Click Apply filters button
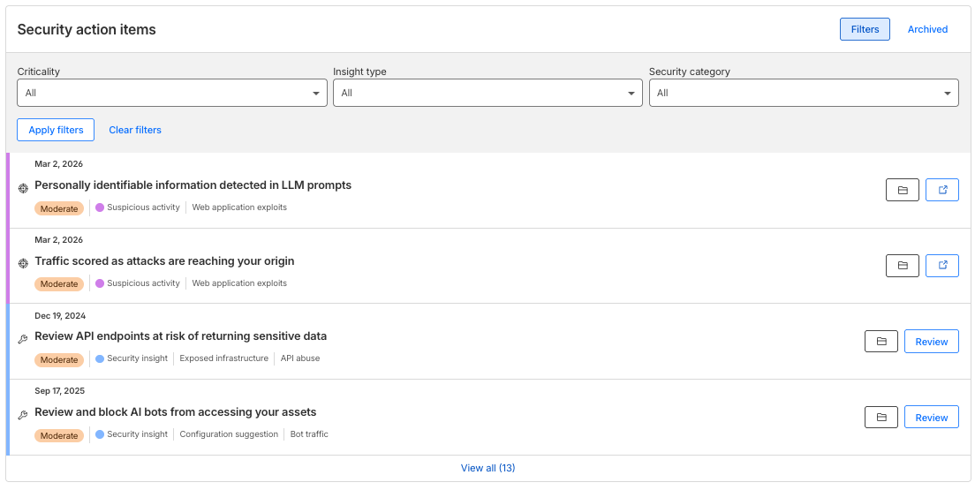 (56, 130)
